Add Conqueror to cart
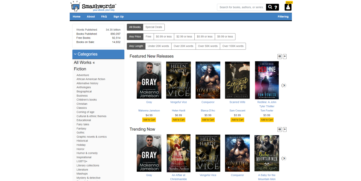 pyautogui.click(x=208, y=120)
